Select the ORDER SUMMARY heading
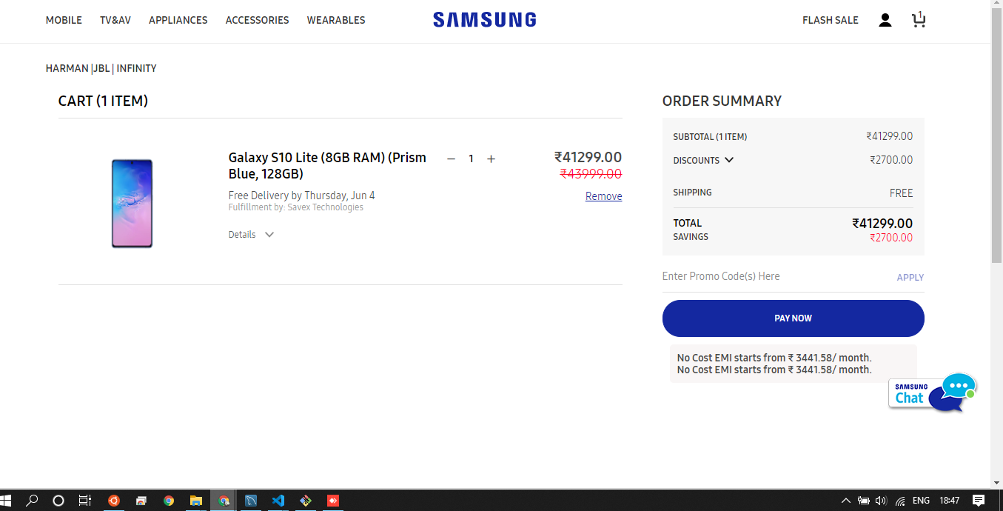The height and width of the screenshot is (511, 1003). tap(722, 101)
